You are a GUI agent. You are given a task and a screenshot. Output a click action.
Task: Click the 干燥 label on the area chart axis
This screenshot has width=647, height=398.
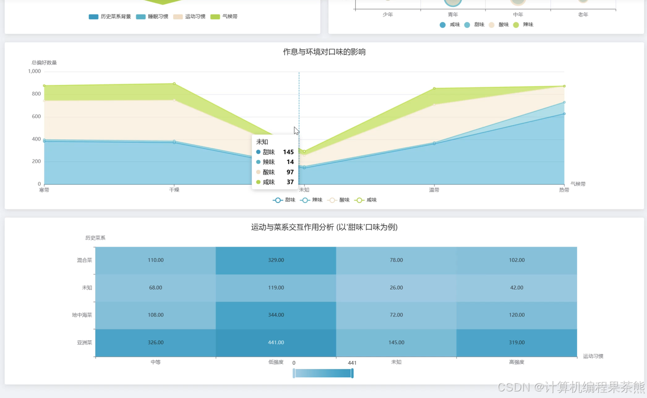[174, 190]
